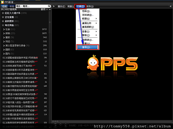Select 選項(O)... menu entry
Viewport: 173px width, 129px height.
coord(88,47)
